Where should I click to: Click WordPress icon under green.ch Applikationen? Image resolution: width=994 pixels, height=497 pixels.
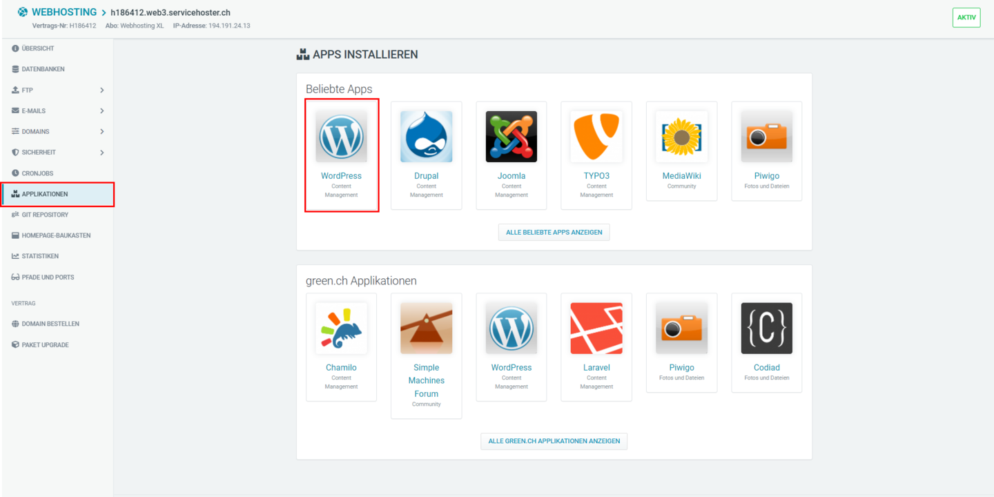click(x=511, y=329)
